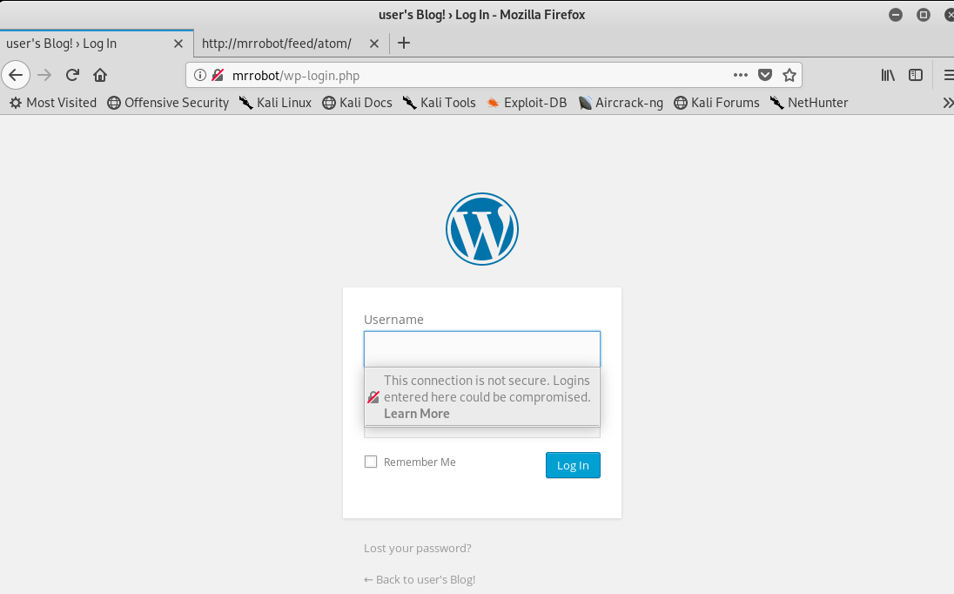
Task: Show site information icon in address bar
Action: [x=199, y=75]
